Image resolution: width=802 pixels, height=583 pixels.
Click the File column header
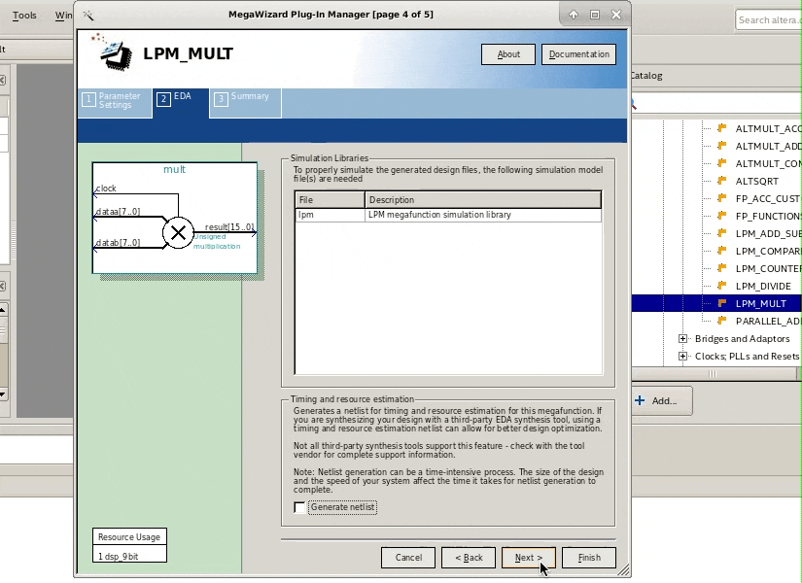point(330,200)
